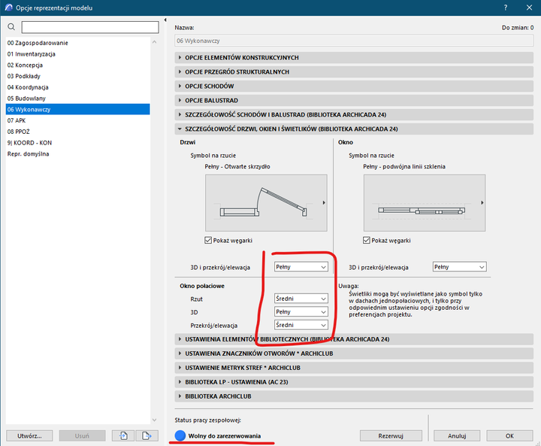Collapse the left list panel arrow
Image resolution: width=541 pixels, height=446 pixels.
click(165, 20)
